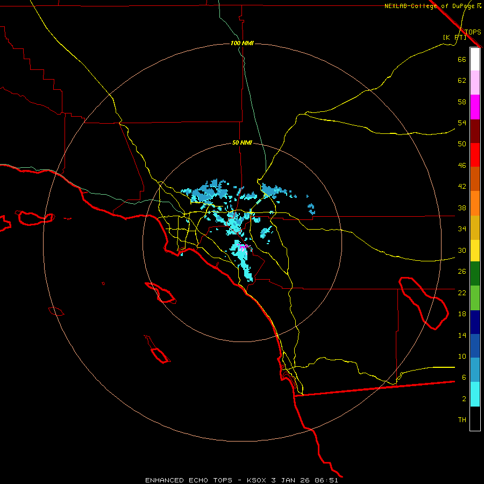Select the "TOPS" legend heading
This screenshot has height=484, width=484.
click(x=473, y=32)
